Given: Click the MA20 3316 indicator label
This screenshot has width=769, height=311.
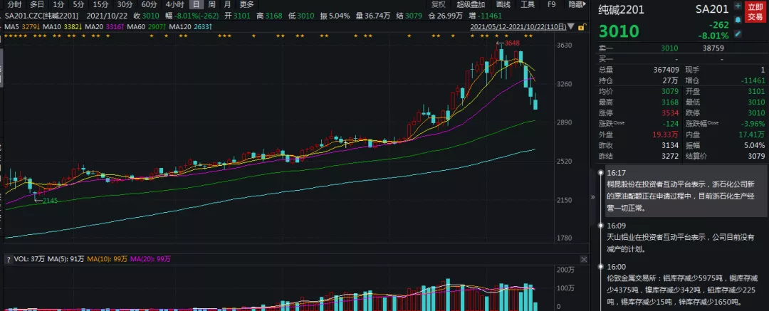Looking at the screenshot, I should pos(105,28).
